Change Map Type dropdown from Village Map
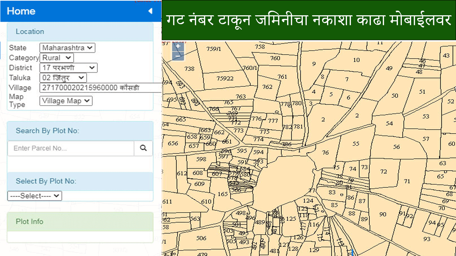The image size is (456, 256). pyautogui.click(x=66, y=101)
